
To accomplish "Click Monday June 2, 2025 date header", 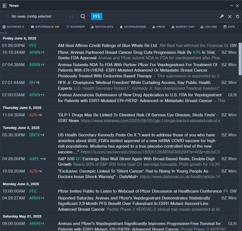I will 21,184.
